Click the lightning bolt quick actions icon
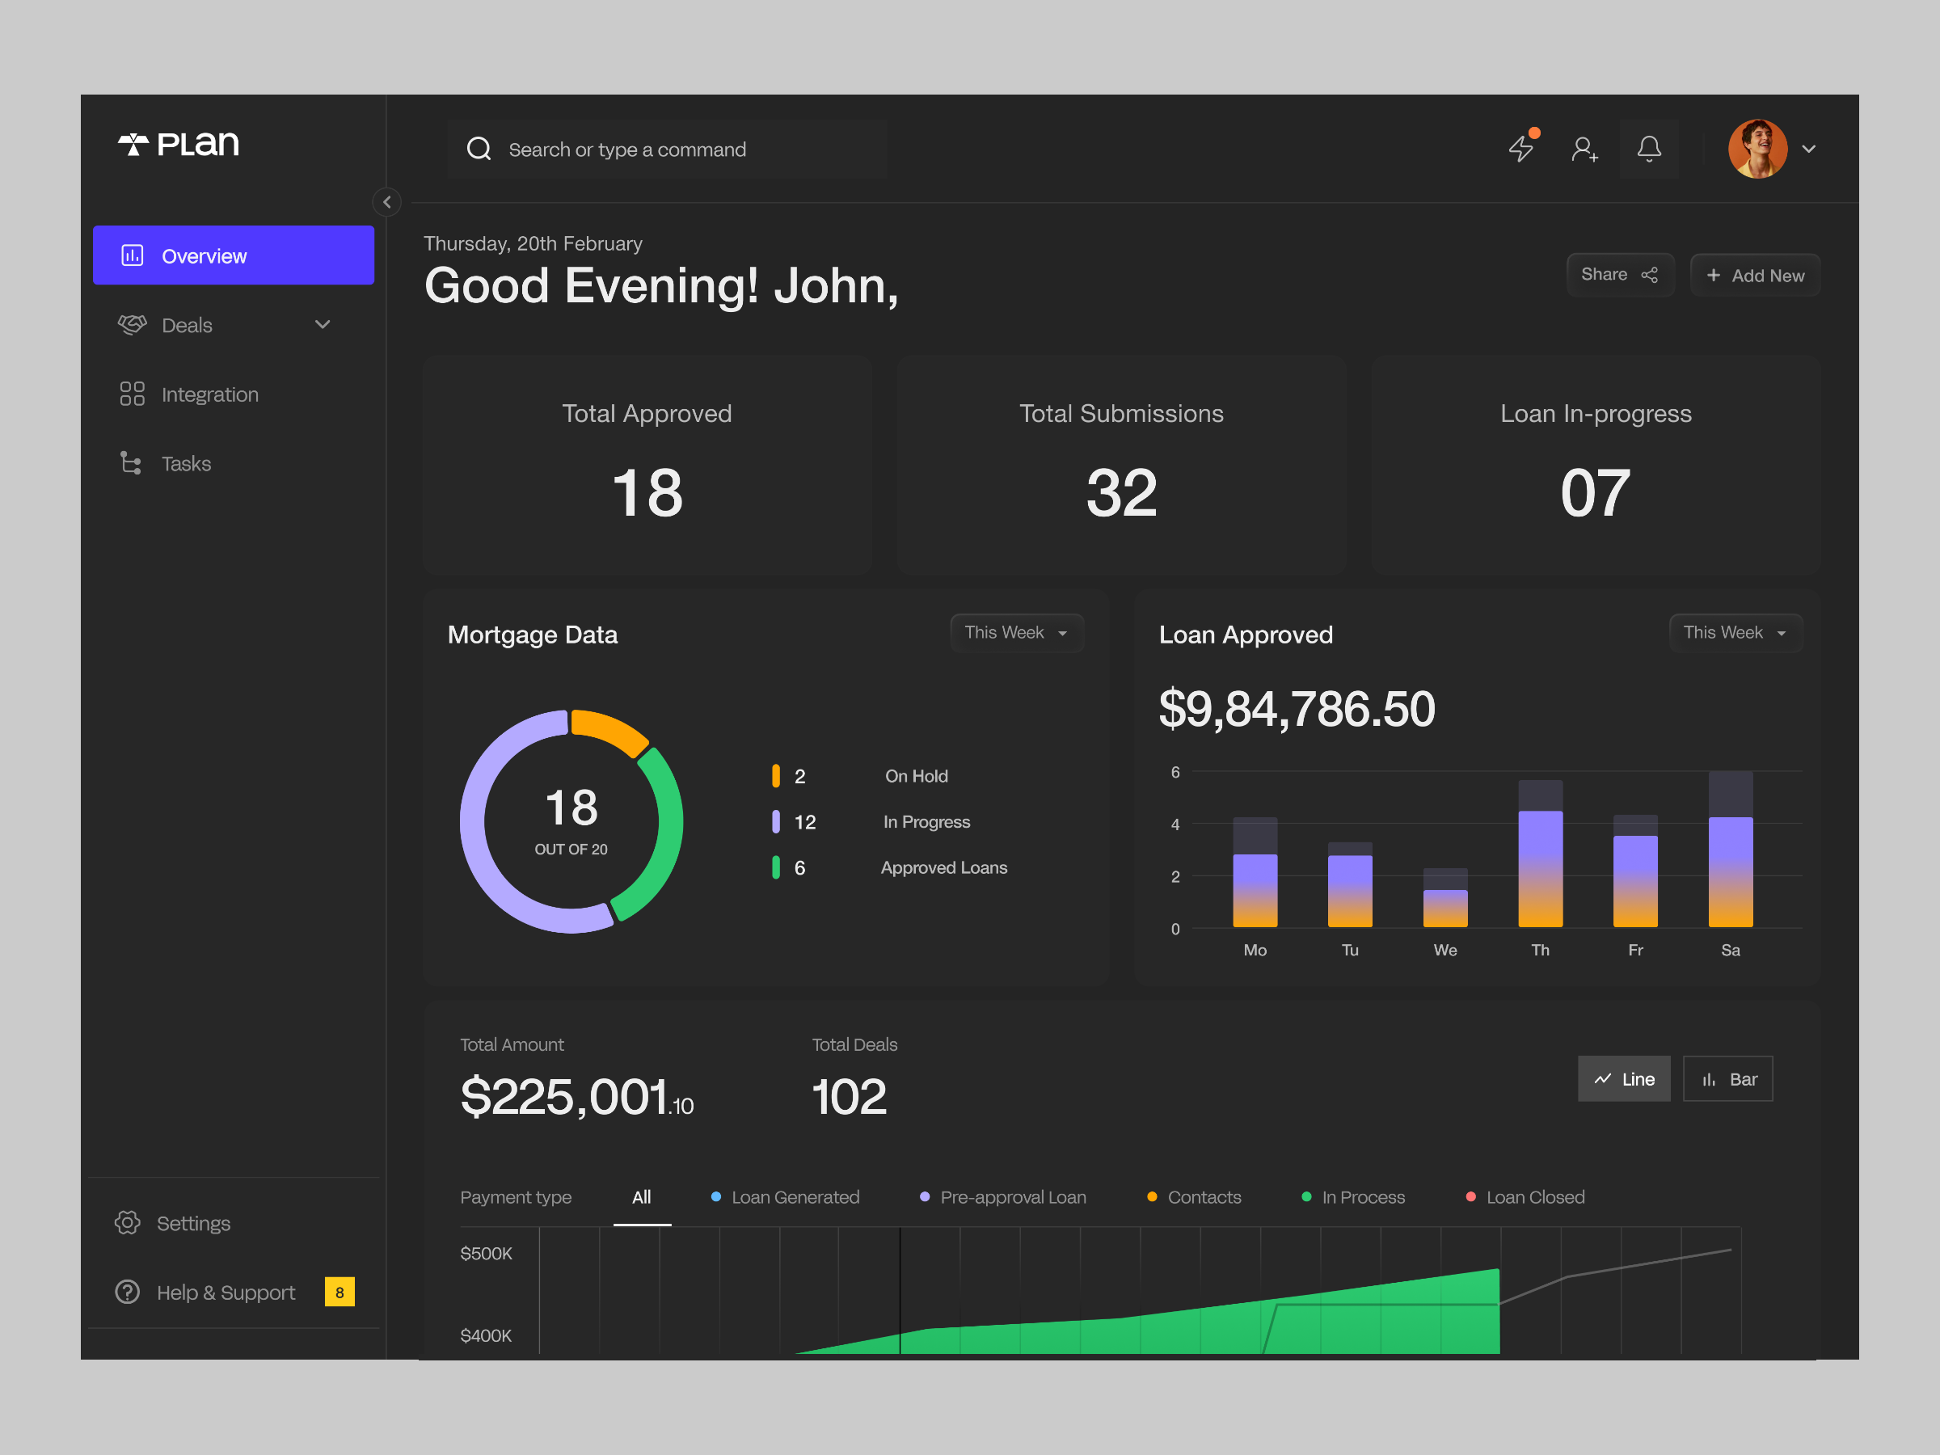1940x1455 pixels. (1521, 148)
